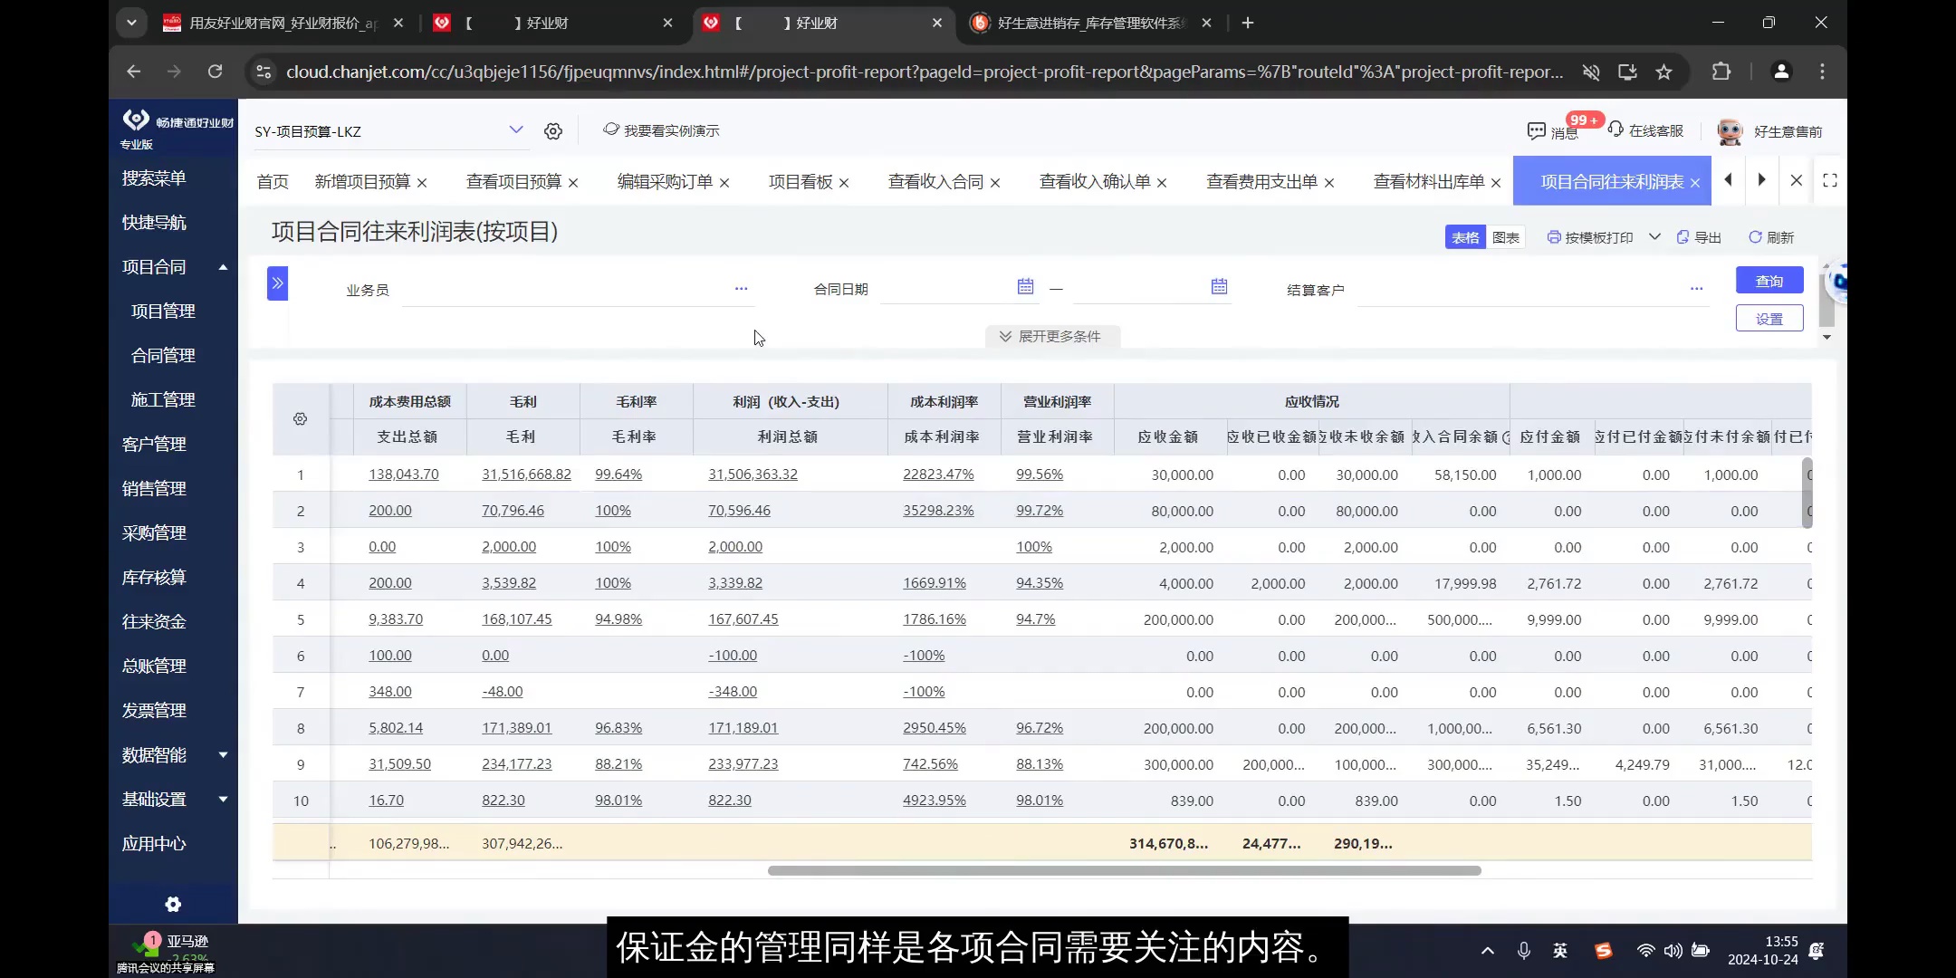The height and width of the screenshot is (978, 1956).
Task: Click the fullscreen expand icon beside tabs
Action: [x=1830, y=180]
